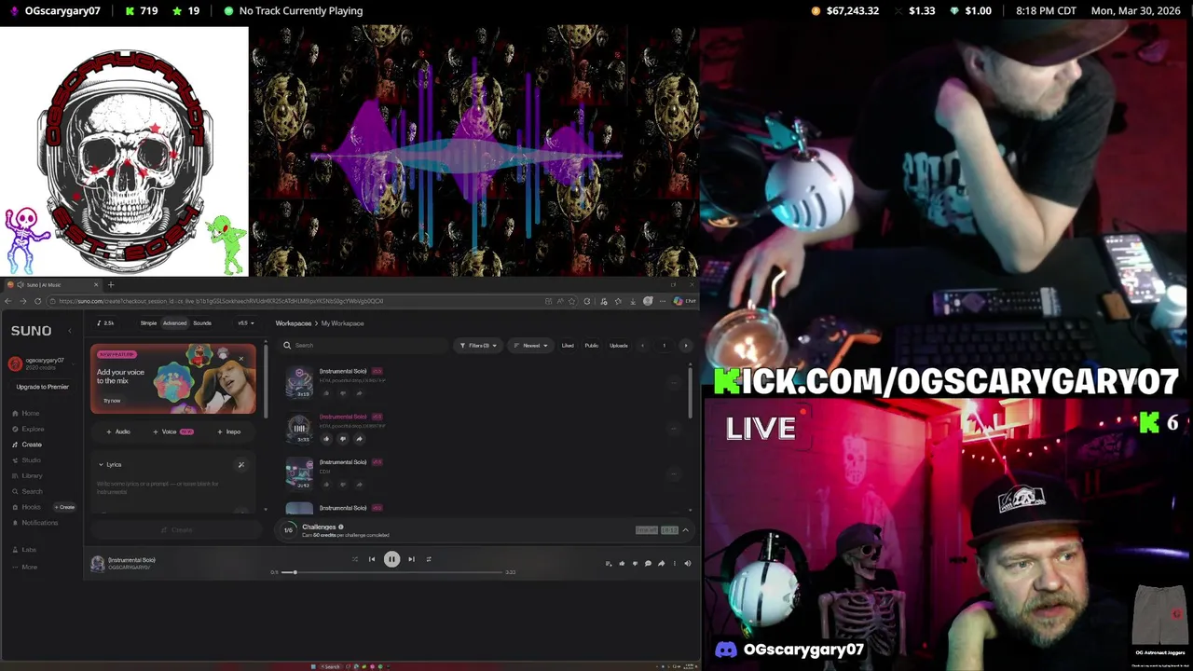Click the Workspaces breadcrumb link
1193x671 pixels.
click(293, 323)
